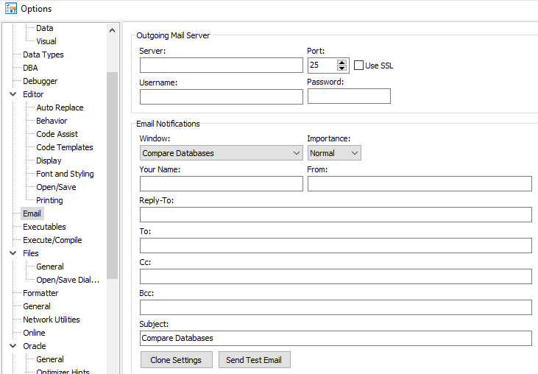538x374 pixels.
Task: Open General settings under Oracle
Action: pos(50,359)
